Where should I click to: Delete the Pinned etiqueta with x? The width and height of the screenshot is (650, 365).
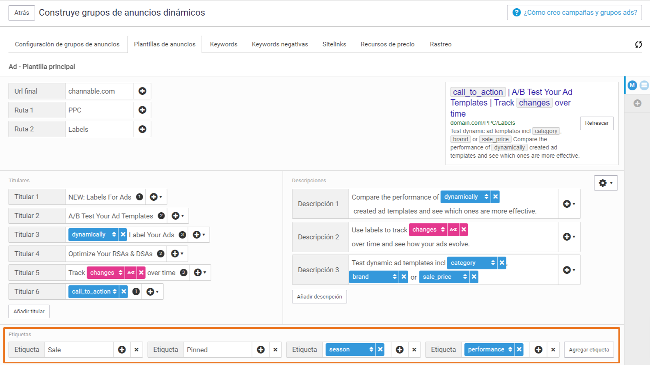(275, 350)
